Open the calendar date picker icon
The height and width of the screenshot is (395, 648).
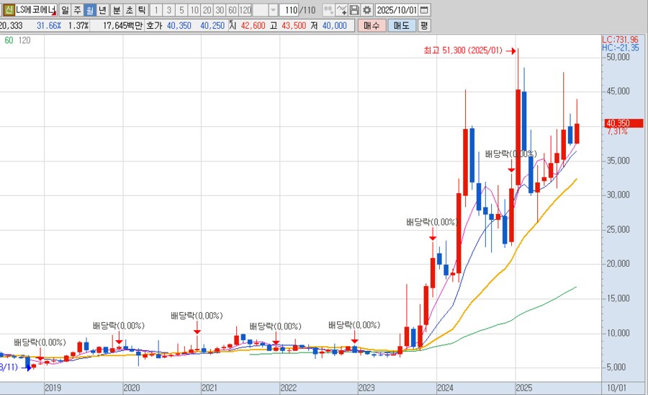(x=424, y=10)
